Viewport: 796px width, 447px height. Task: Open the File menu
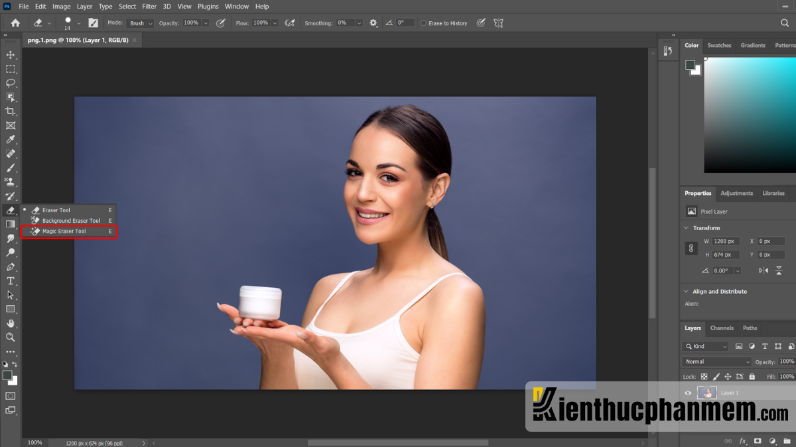point(24,7)
